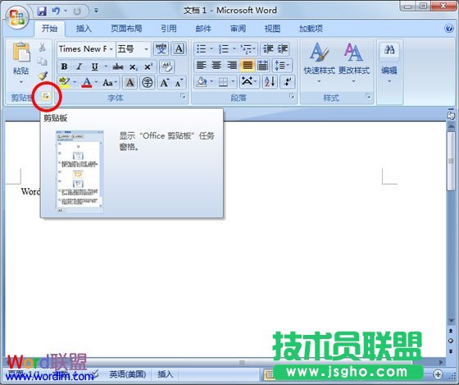Apply text highlight color
Screen dimensions: 459x385
[x=65, y=82]
